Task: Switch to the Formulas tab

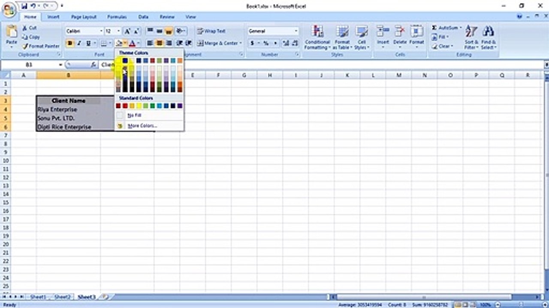Action: pos(117,17)
